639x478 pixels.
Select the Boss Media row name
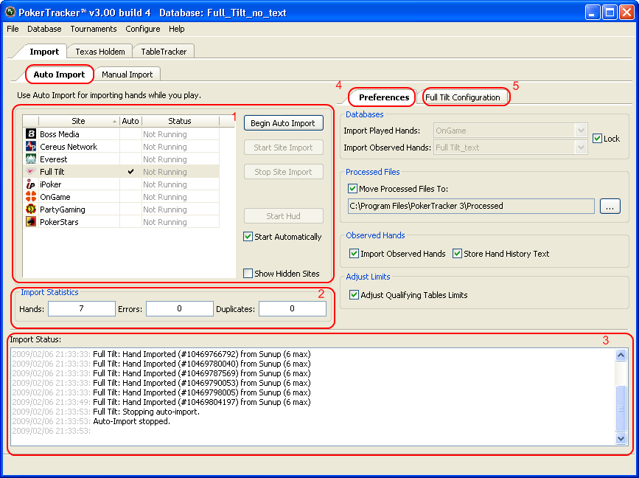pos(60,134)
